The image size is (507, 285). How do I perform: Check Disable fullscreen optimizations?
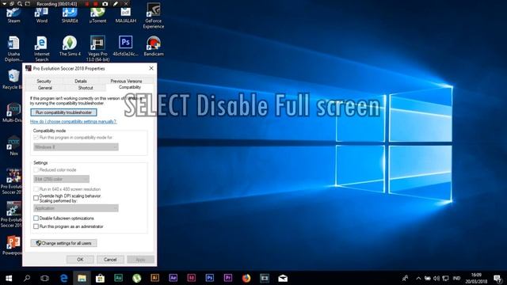pos(36,218)
